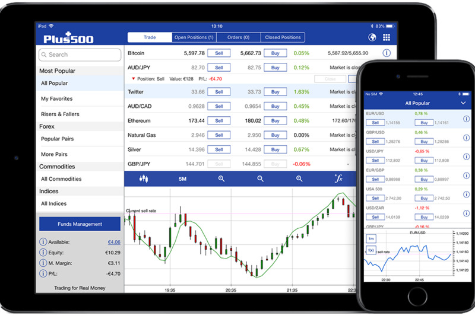Click the info icon next to Equity

tap(43, 253)
